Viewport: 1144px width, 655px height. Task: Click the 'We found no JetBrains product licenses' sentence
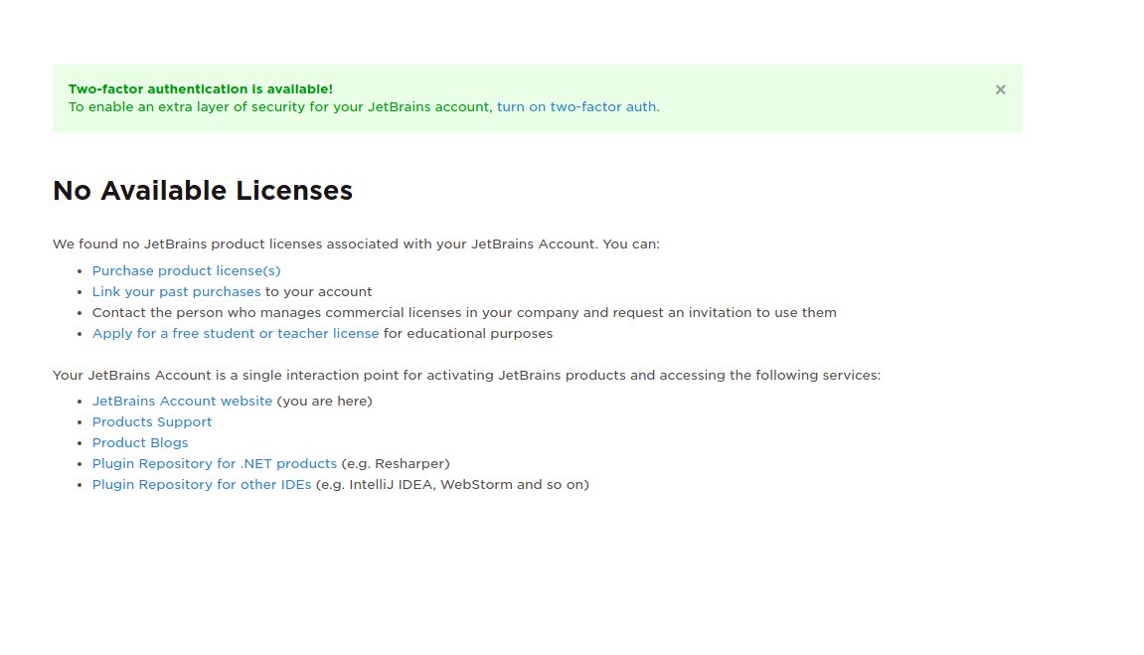(356, 245)
